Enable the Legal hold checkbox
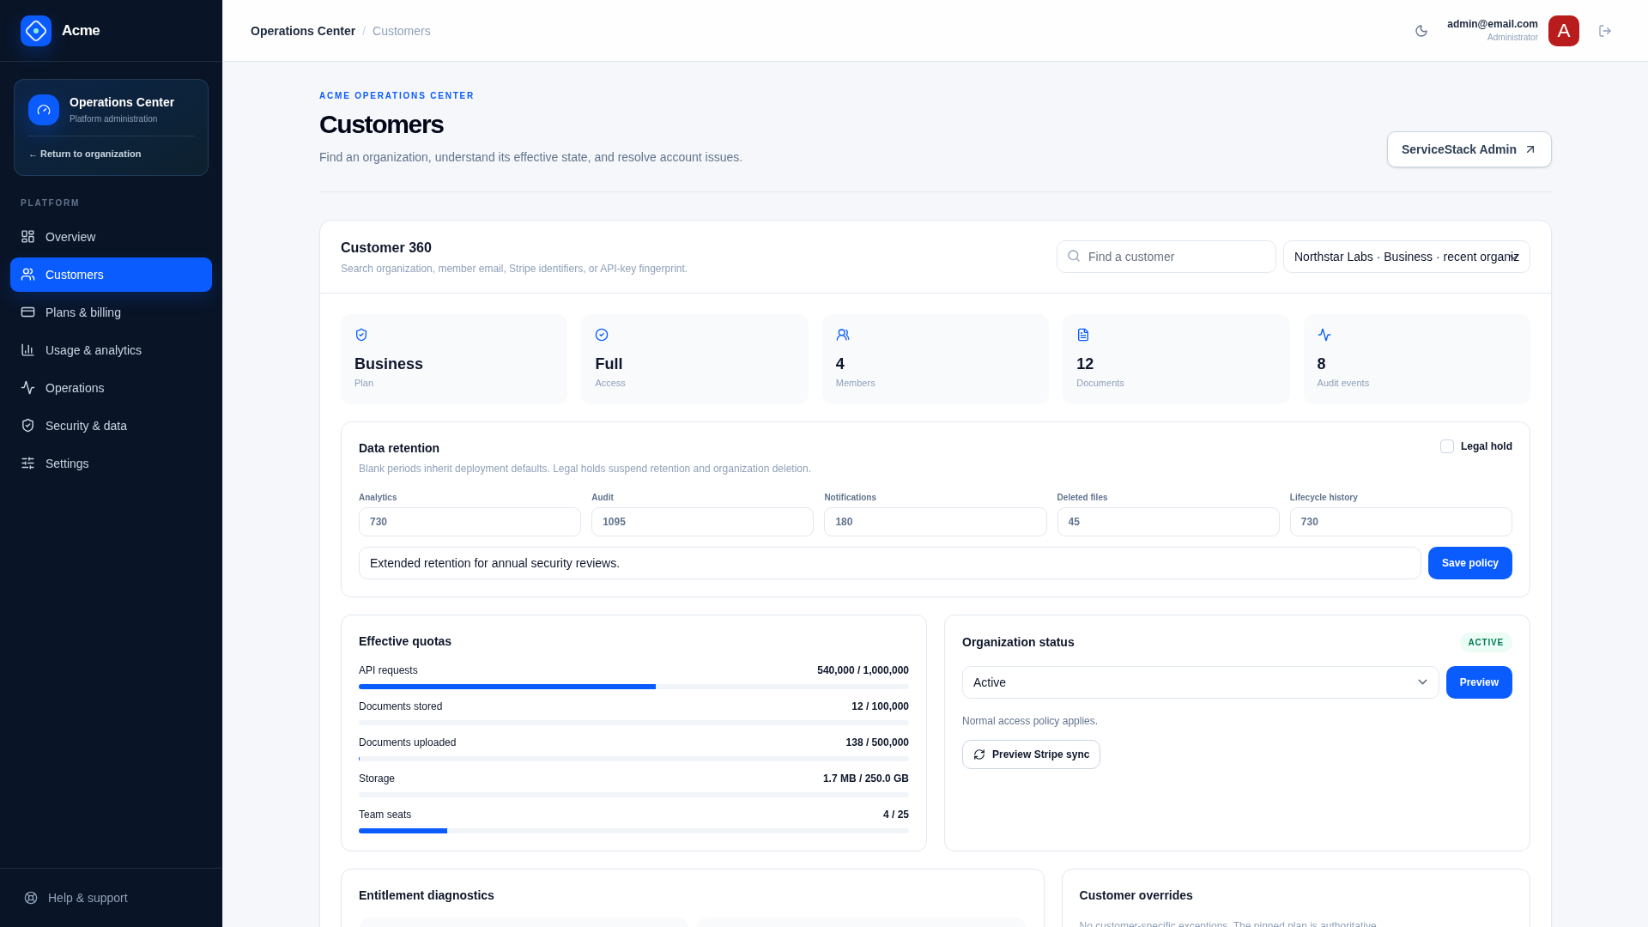This screenshot has height=927, width=1648. [x=1447, y=446]
